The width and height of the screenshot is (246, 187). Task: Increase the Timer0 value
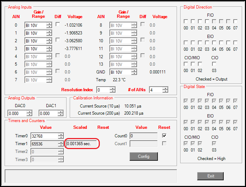coord(61,134)
